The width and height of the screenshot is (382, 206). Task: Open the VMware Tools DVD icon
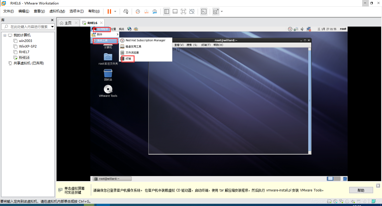point(108,91)
